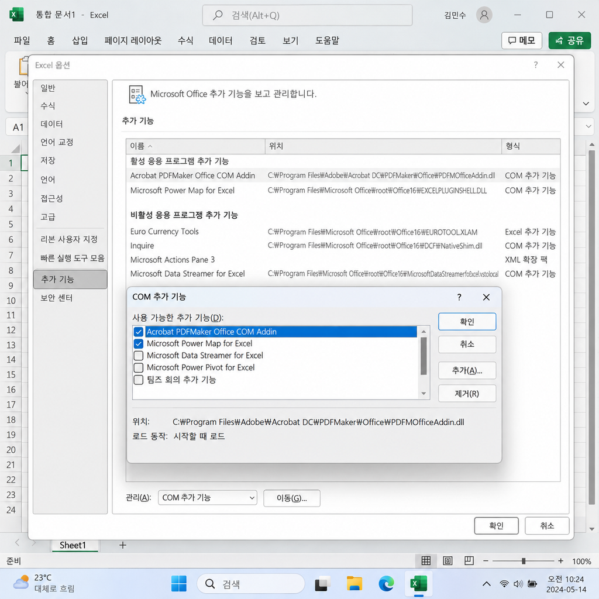599x599 pixels.
Task: Adjust the zoom slider handle
Action: pos(524,561)
